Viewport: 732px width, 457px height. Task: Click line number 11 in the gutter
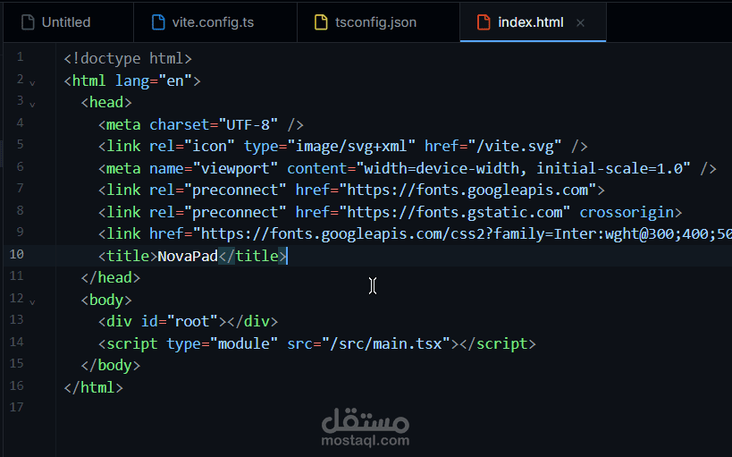[x=16, y=275]
